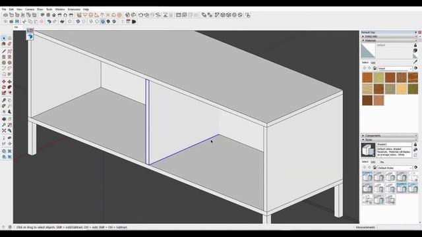The width and height of the screenshot is (422, 237).
Task: Open the Camera menu
Action: [x=30, y=9]
